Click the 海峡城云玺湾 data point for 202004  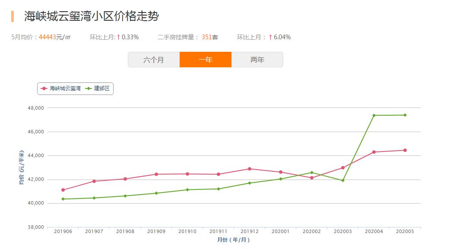[x=374, y=152]
